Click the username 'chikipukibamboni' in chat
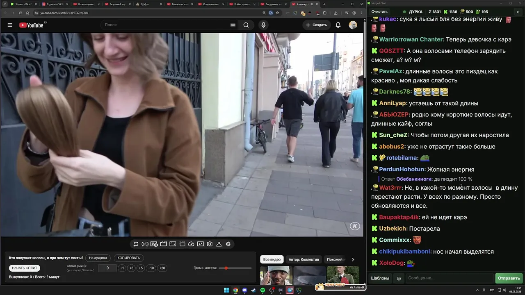Image resolution: width=525 pixels, height=295 pixels. click(x=405, y=252)
